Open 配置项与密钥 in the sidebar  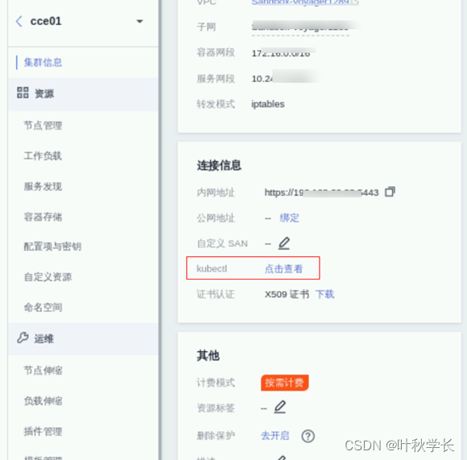[52, 247]
